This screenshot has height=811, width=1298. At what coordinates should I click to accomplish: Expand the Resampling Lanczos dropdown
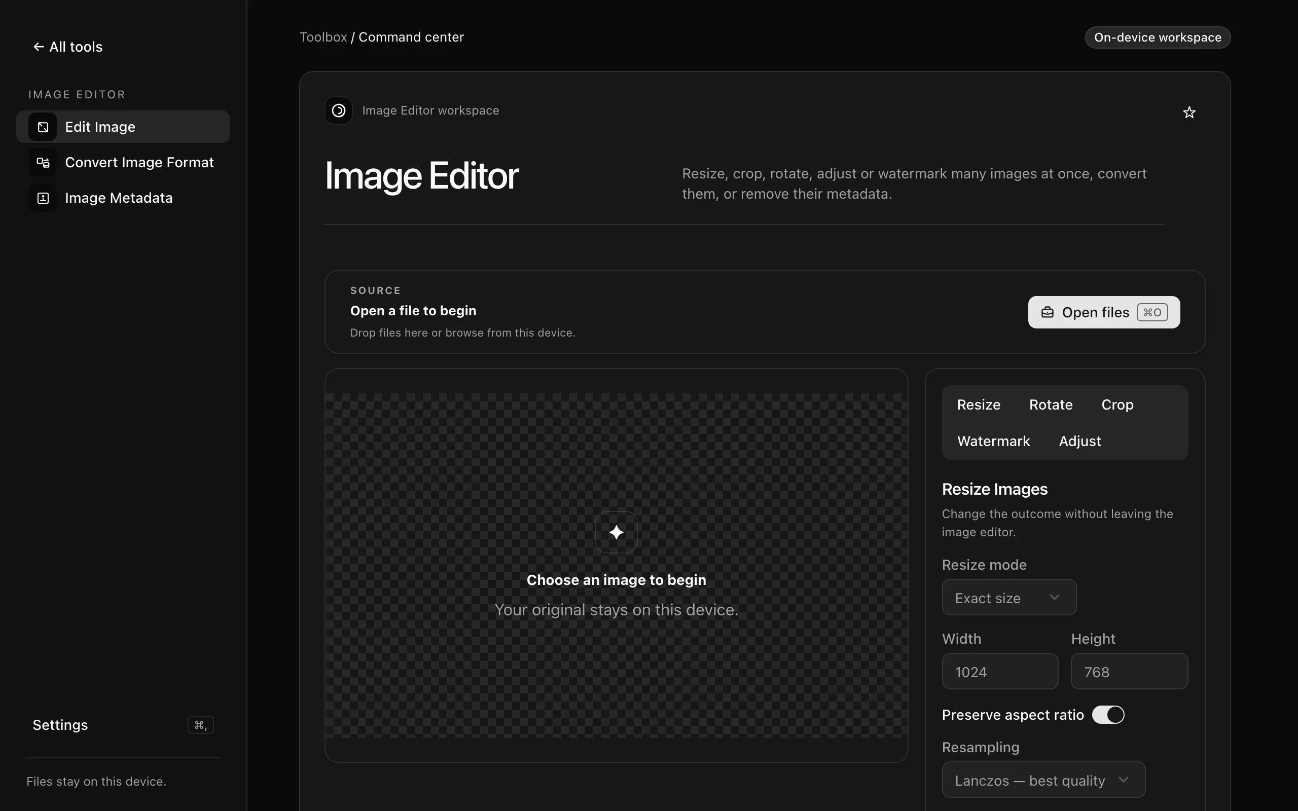1043,780
